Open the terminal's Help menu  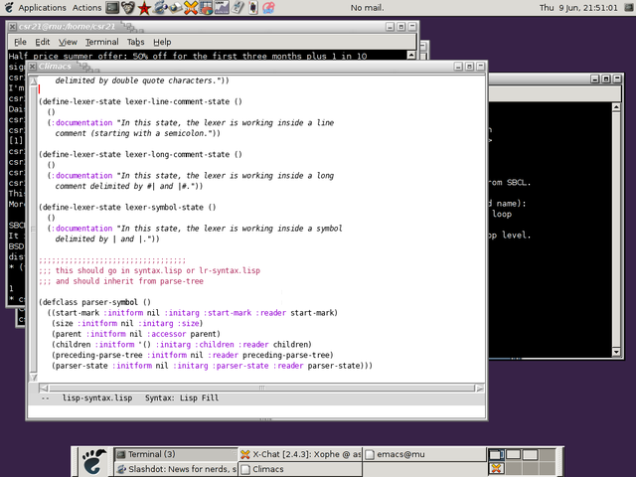(162, 42)
